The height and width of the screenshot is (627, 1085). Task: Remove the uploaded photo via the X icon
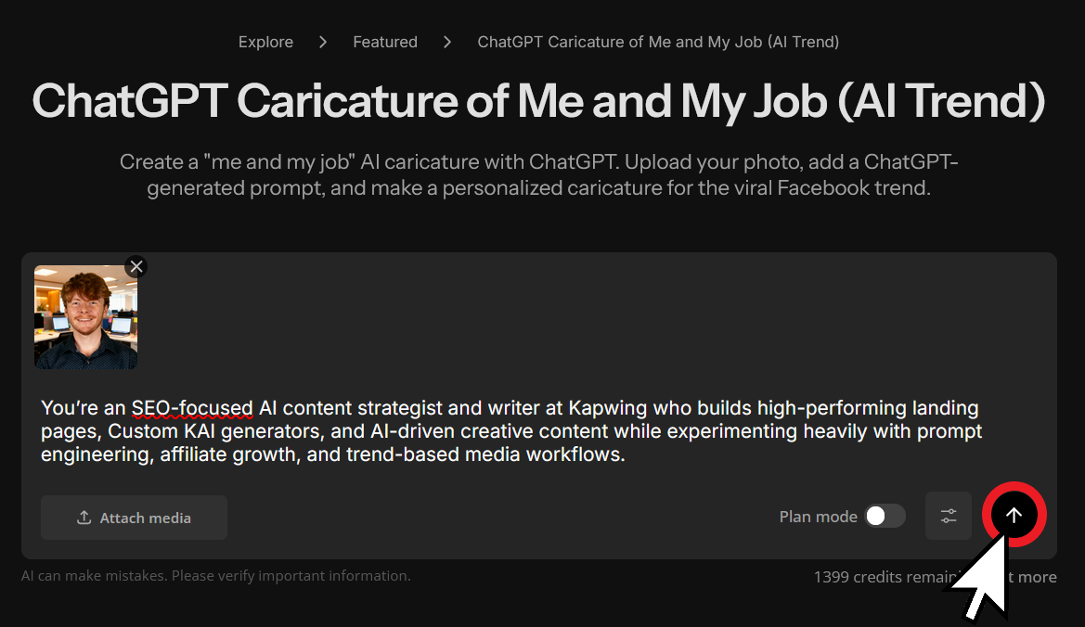click(x=136, y=266)
